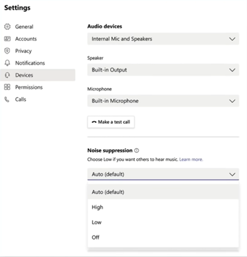Select High noise suppression option
247x257 pixels.
(163, 207)
